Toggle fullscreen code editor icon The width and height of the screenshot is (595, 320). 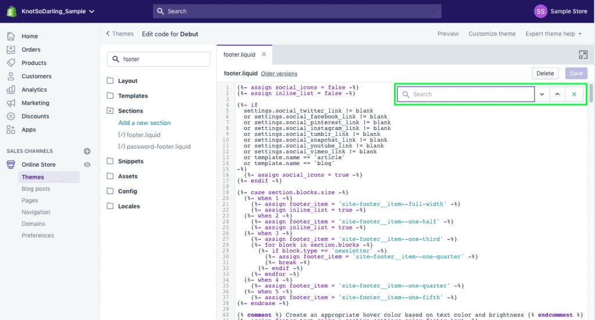pos(583,55)
